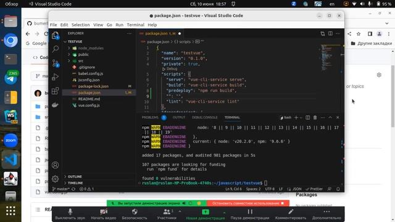Open the editor more actions ellipsis

(338, 33)
